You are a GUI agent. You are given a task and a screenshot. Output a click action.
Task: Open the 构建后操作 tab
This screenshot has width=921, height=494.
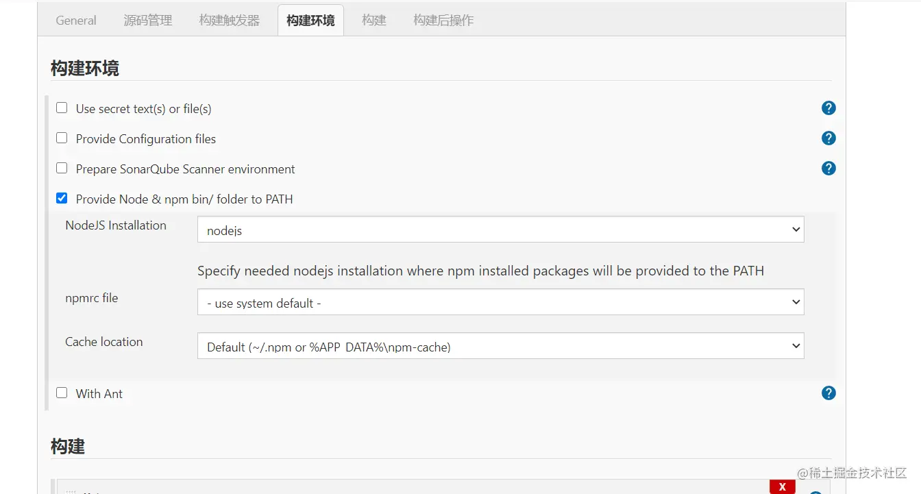coord(443,21)
